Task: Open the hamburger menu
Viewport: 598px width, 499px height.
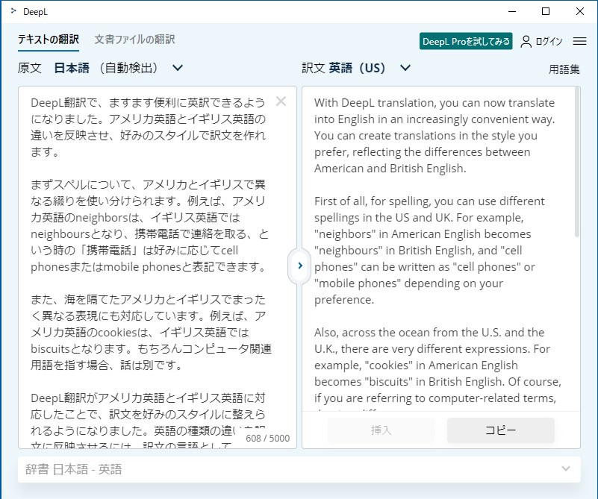Action: click(x=579, y=42)
